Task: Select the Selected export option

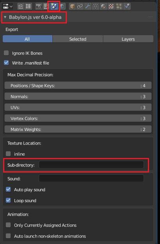Action: 78,39
